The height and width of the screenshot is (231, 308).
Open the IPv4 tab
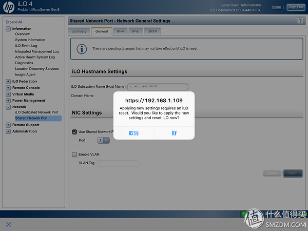(x=120, y=31)
